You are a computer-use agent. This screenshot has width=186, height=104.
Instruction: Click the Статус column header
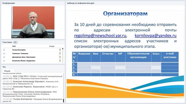pyautogui.click(x=52, y=46)
